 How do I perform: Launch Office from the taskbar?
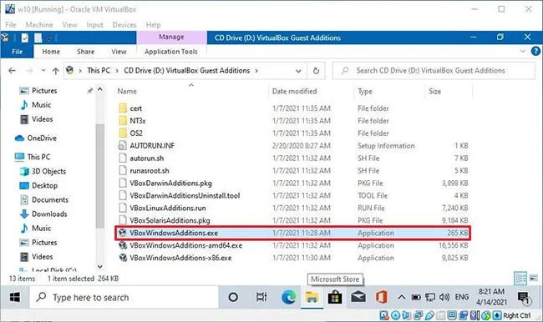click(x=381, y=297)
